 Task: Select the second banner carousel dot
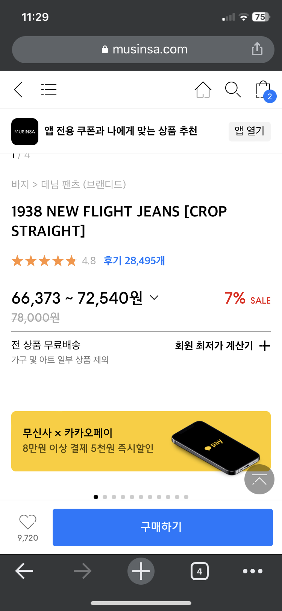(105, 497)
